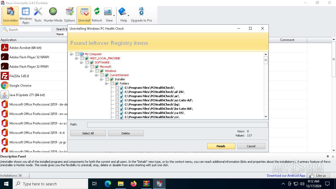Image resolution: width=336 pixels, height=189 pixels.
Task: Check the Folders key checkbox
Action: pos(112,83)
